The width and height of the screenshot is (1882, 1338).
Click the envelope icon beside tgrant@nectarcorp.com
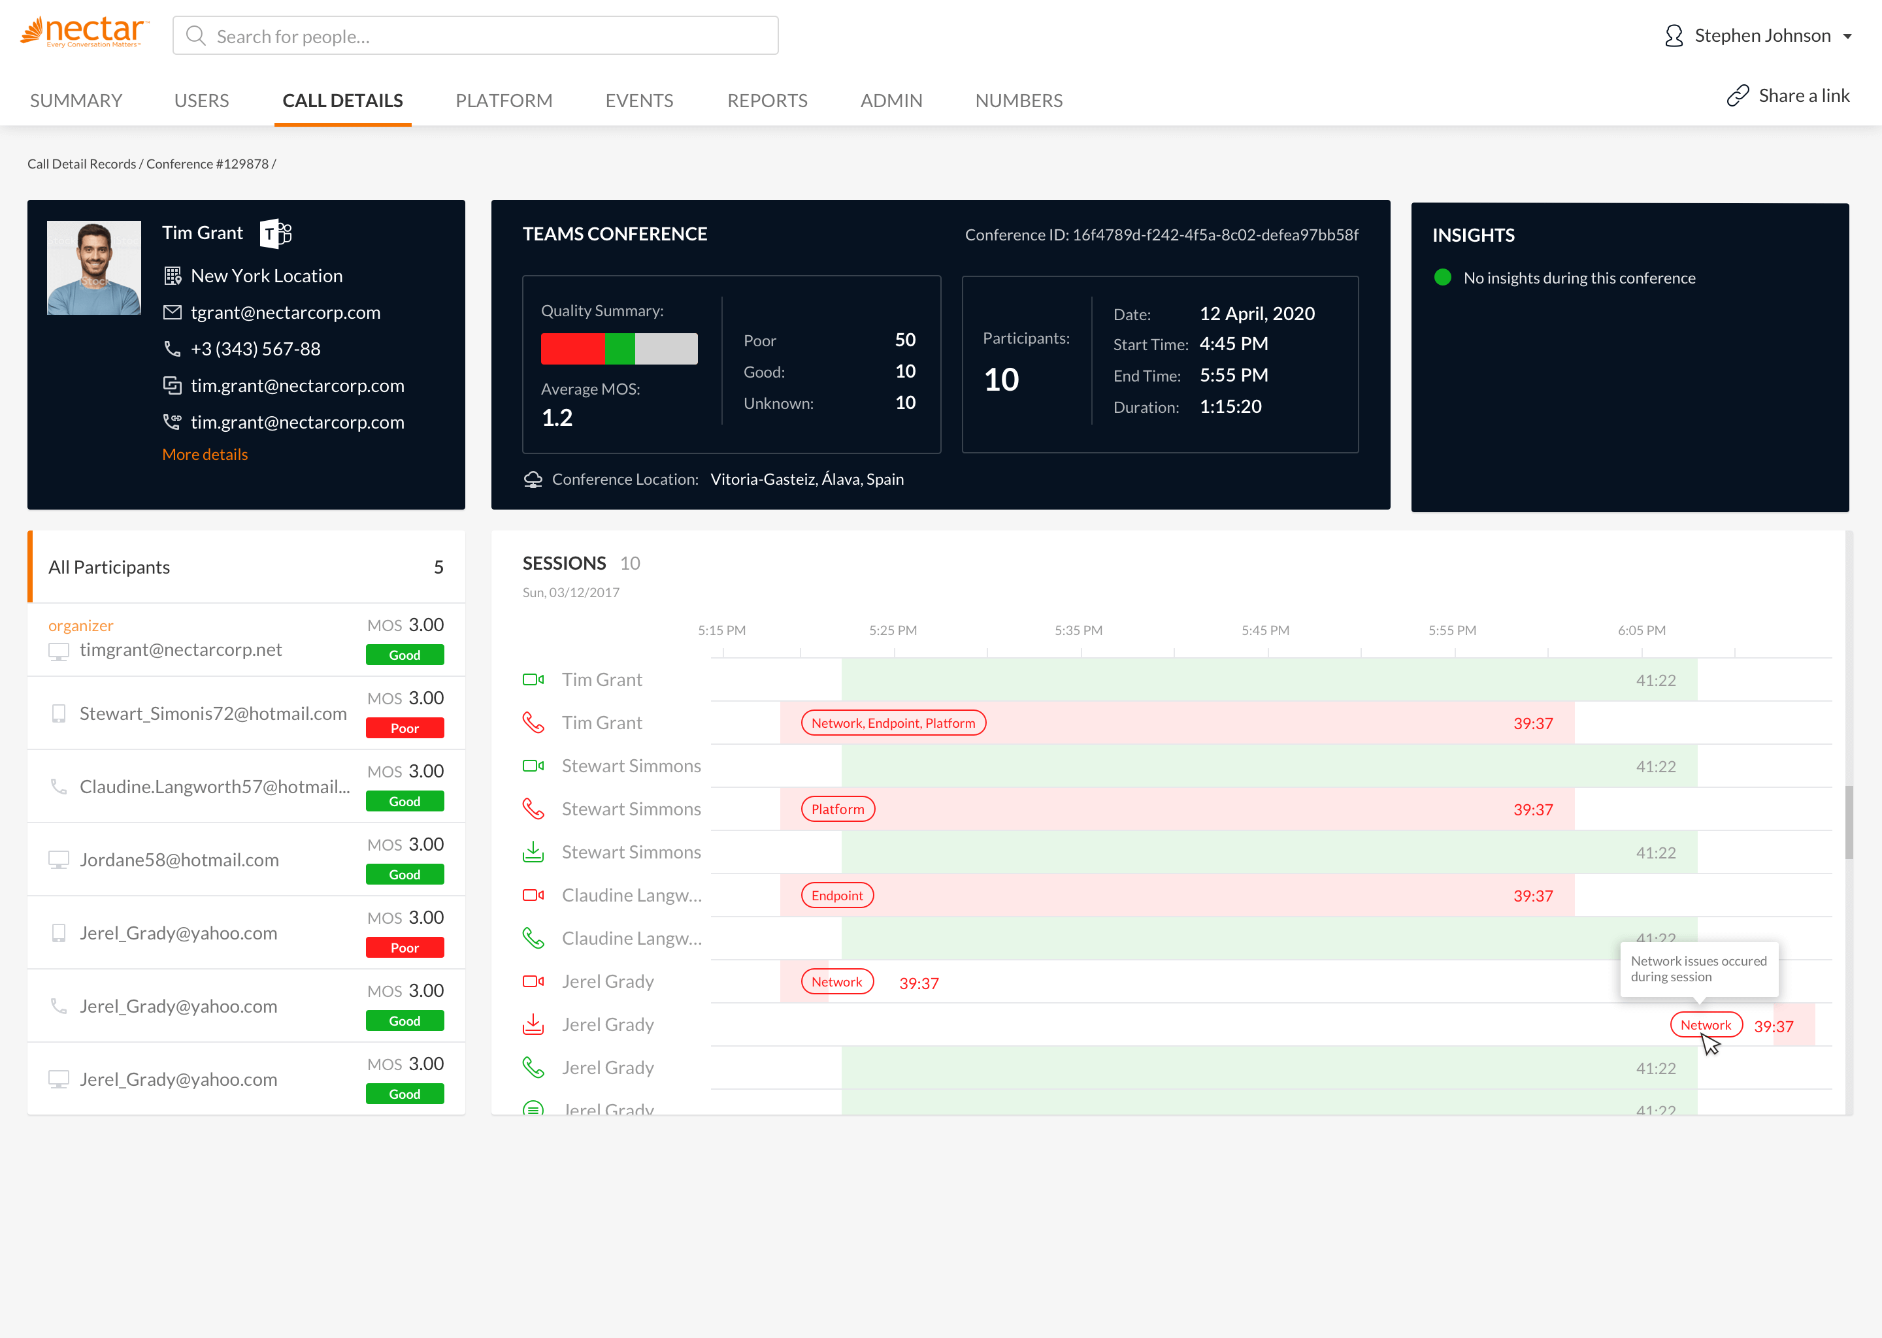(x=173, y=312)
